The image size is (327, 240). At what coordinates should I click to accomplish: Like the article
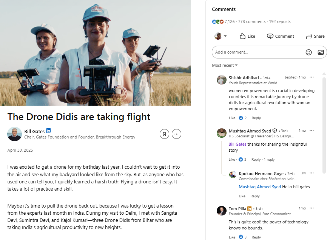tap(247, 36)
